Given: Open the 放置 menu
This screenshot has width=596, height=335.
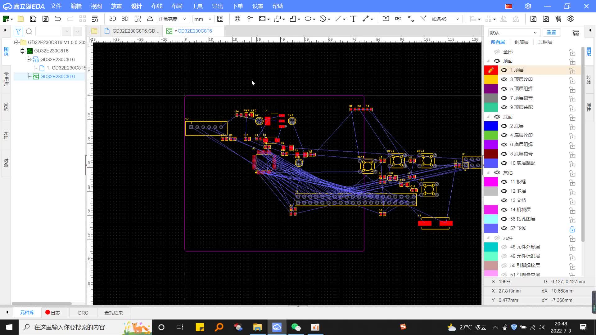Looking at the screenshot, I should click(116, 6).
